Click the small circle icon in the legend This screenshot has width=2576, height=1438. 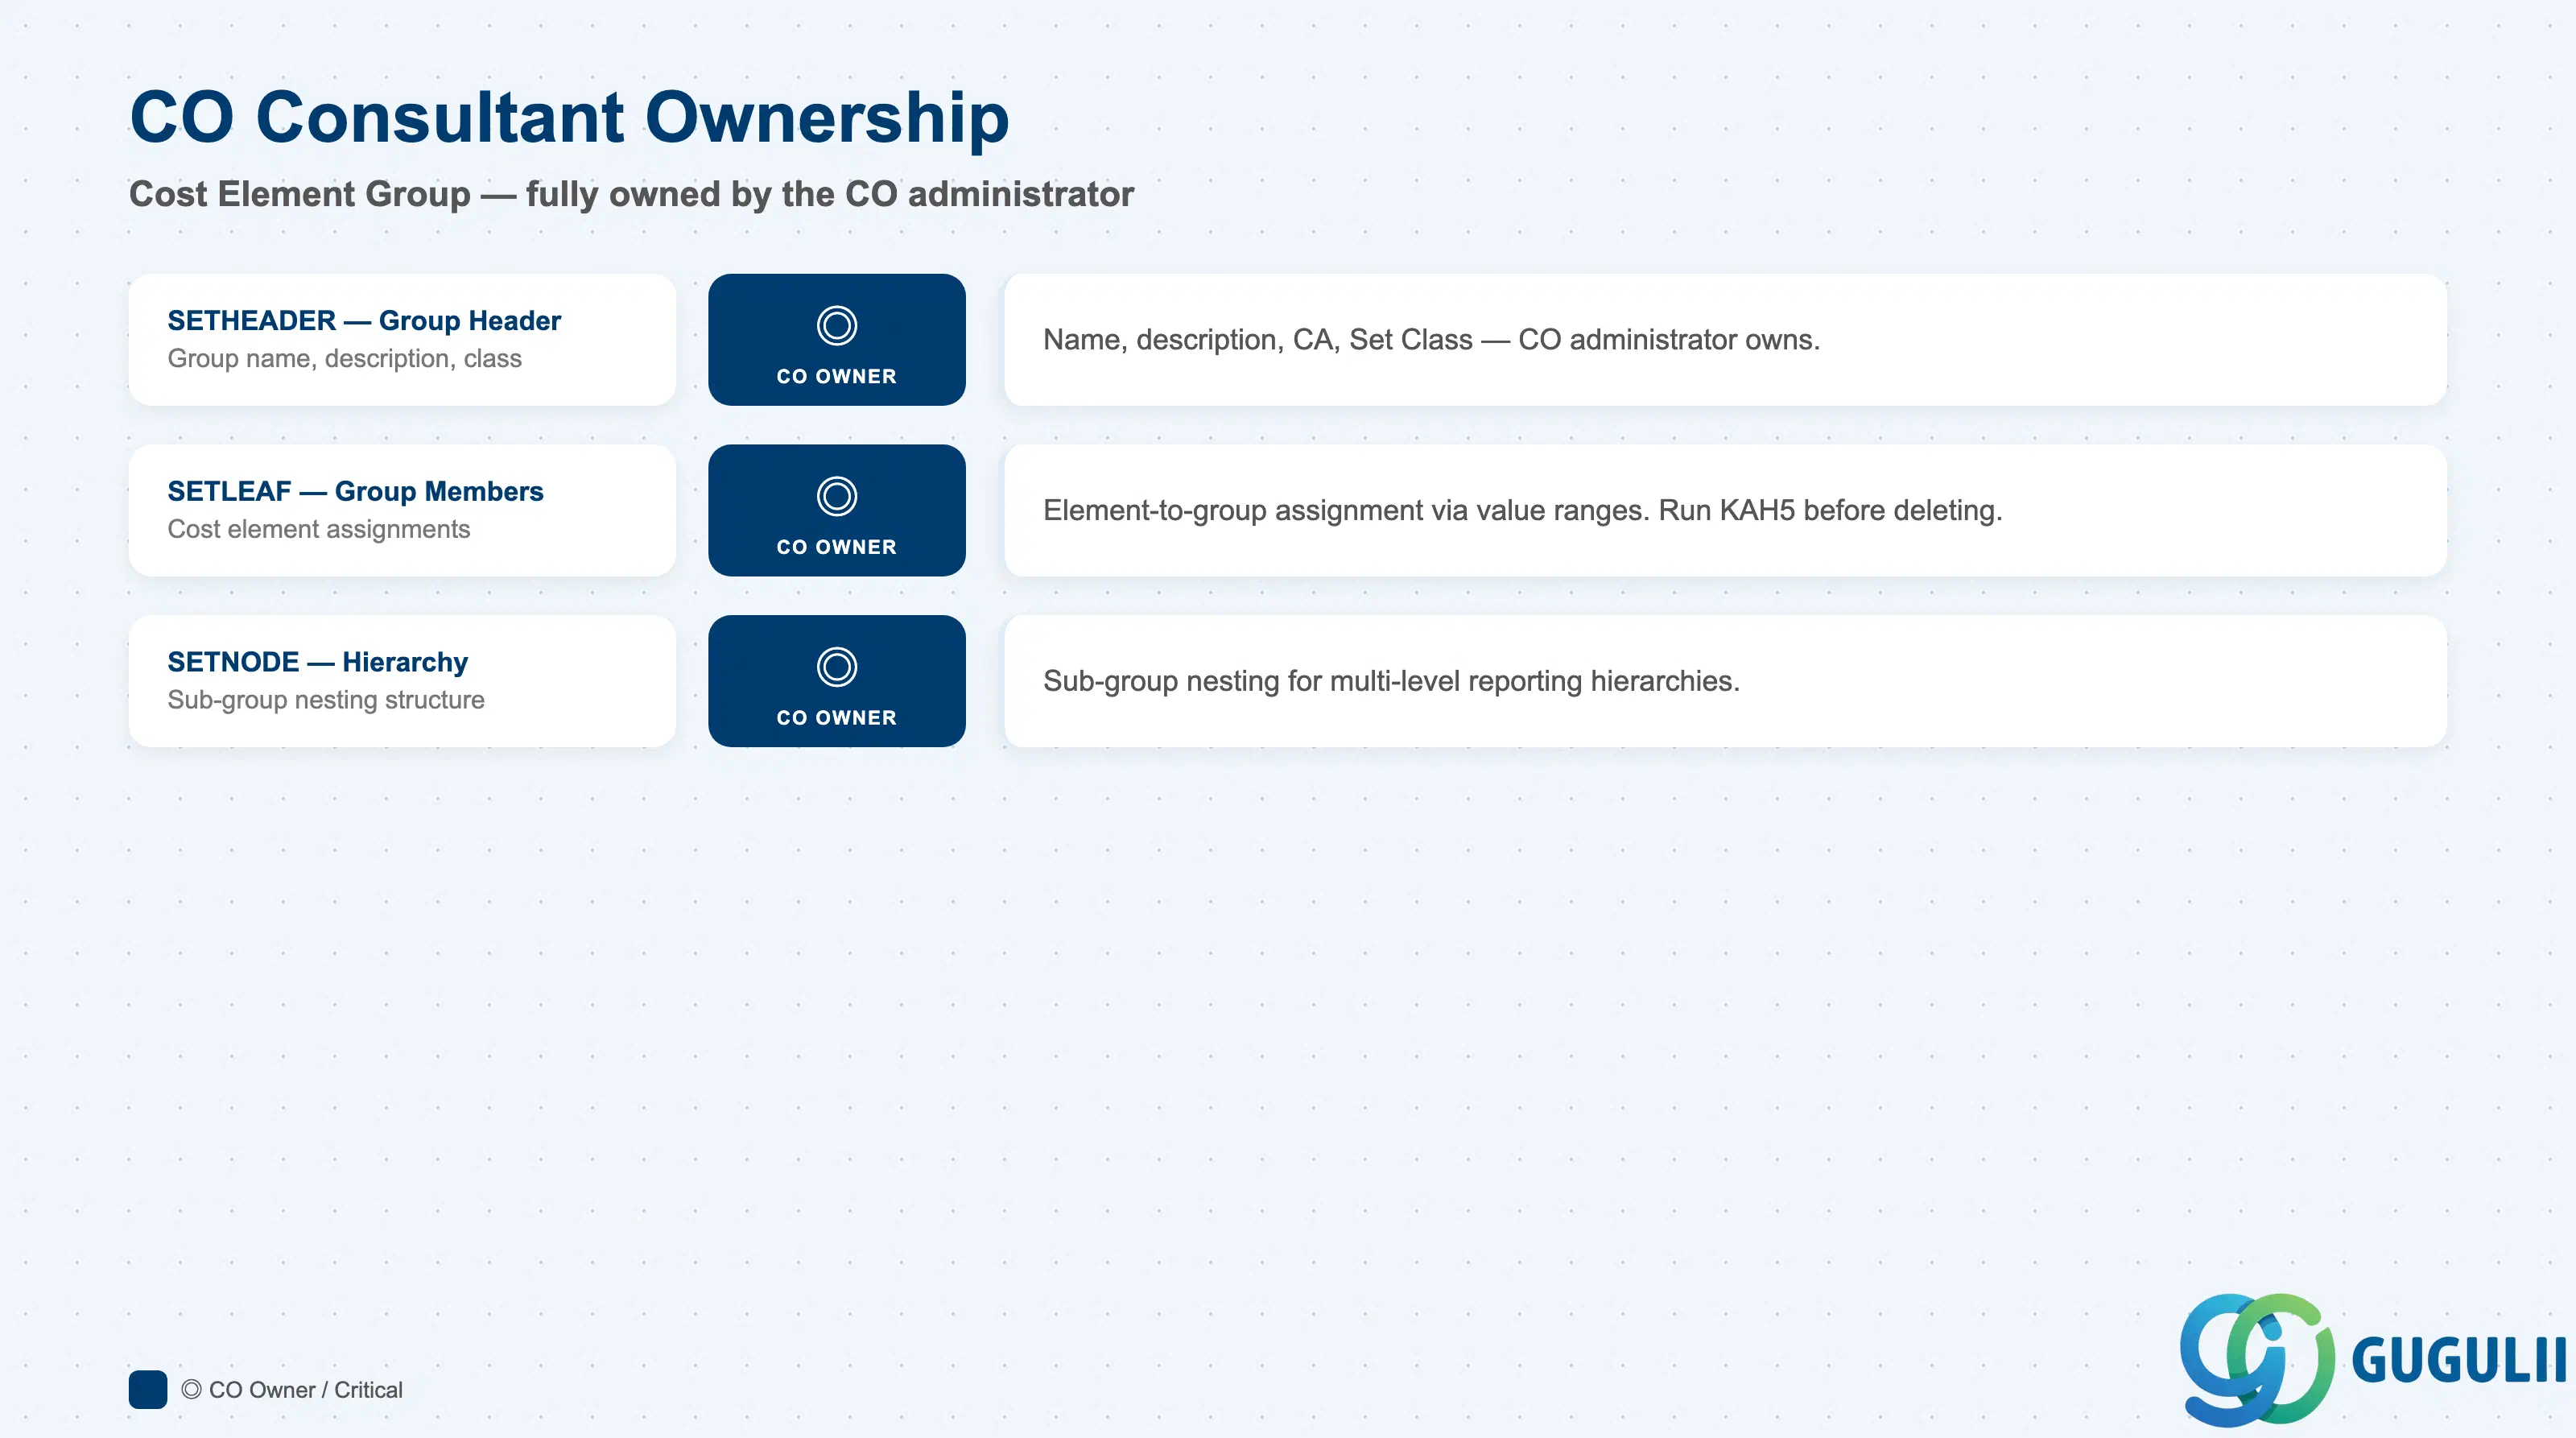[x=191, y=1389]
